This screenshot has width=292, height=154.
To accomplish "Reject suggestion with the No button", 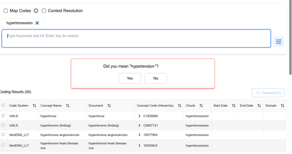I will (x=156, y=78).
